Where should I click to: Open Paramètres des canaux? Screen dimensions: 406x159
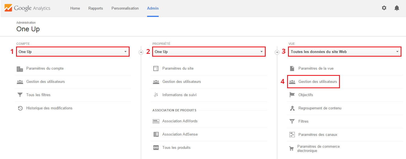(x=318, y=135)
